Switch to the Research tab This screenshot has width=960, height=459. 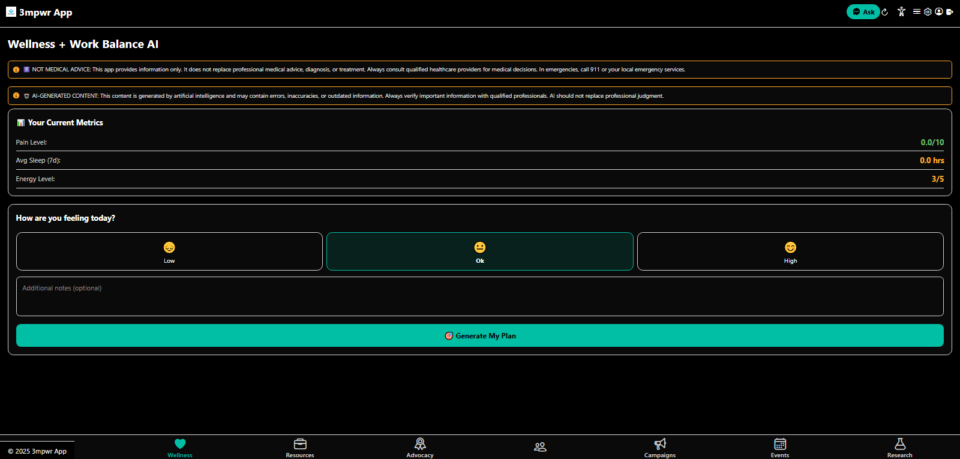coord(899,447)
